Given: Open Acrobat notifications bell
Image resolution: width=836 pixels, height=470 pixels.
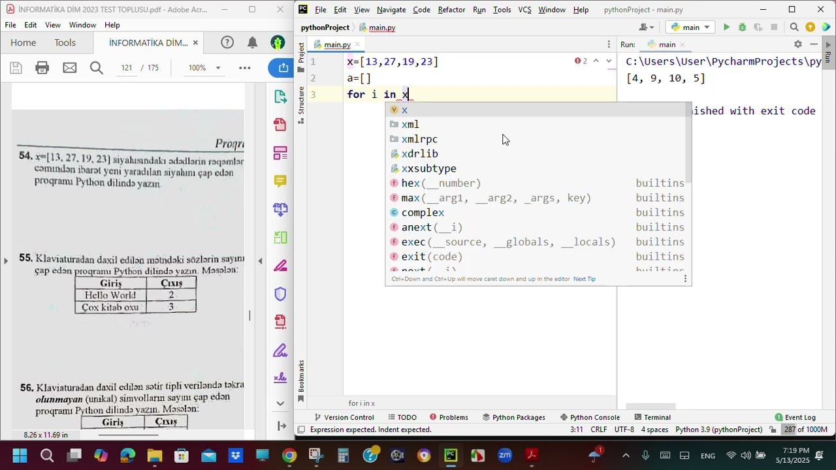Looking at the screenshot, I should tap(252, 42).
